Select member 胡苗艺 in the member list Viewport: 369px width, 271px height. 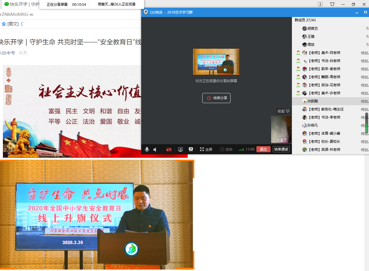[330, 29]
